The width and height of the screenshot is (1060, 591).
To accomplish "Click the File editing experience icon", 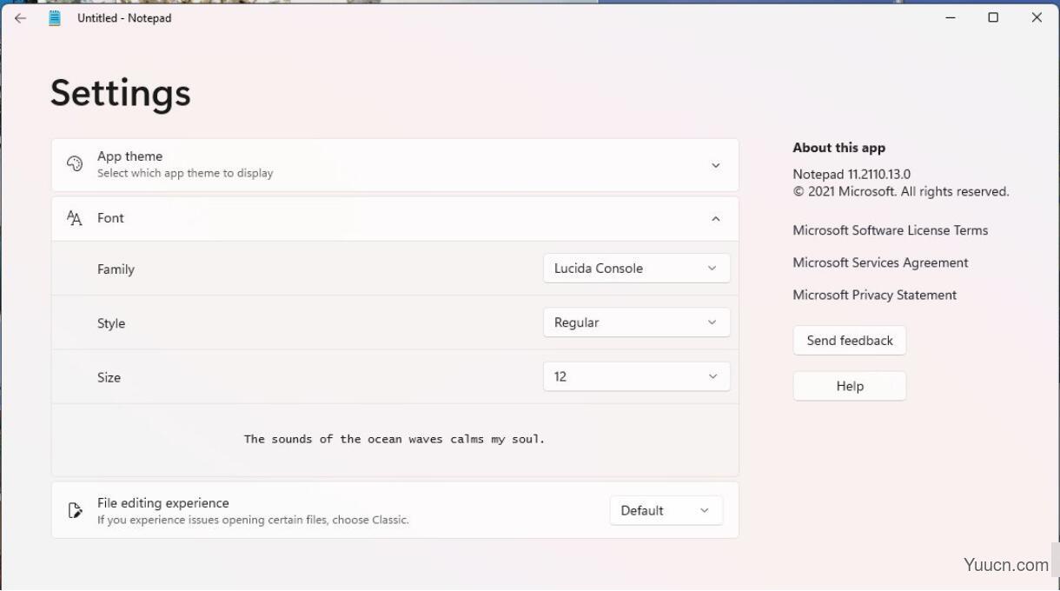I will [x=75, y=510].
